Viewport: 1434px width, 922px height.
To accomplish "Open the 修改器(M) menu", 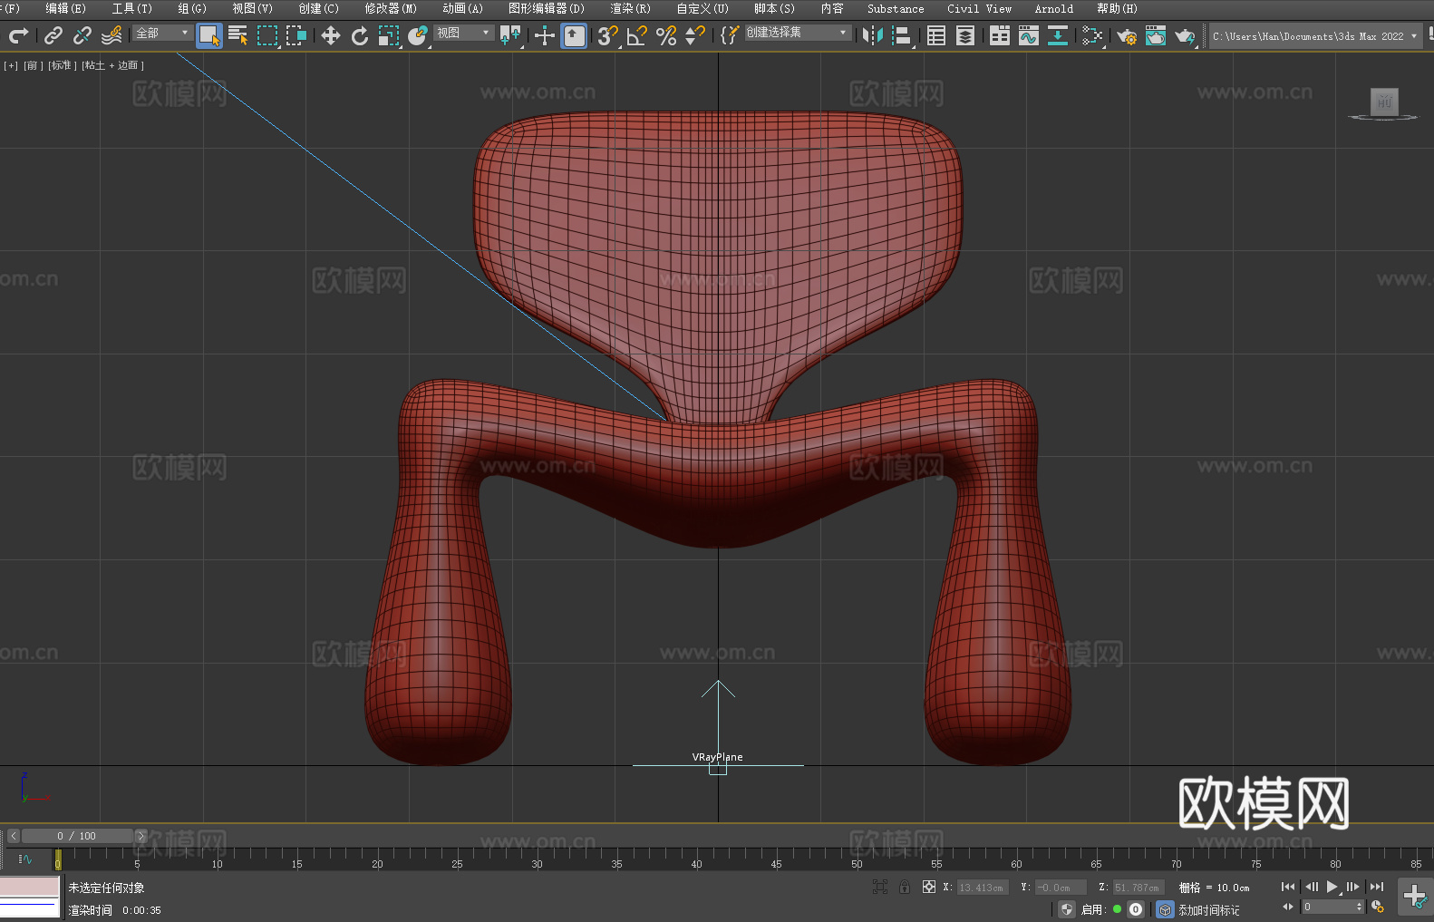I will 391,8.
